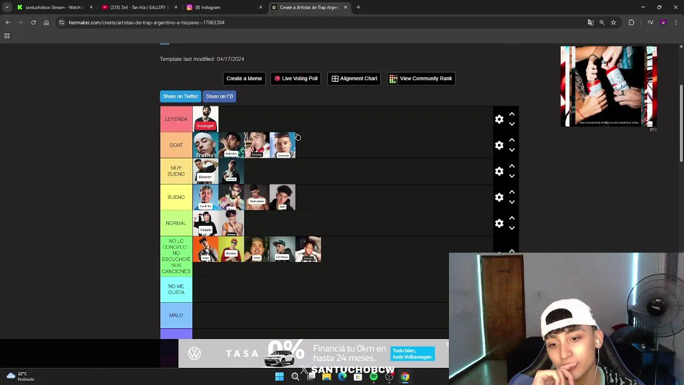Go back to previous page

tap(8, 22)
